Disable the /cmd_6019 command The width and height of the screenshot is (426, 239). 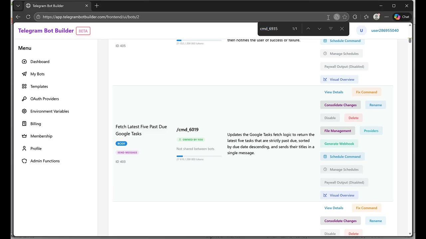click(330, 118)
